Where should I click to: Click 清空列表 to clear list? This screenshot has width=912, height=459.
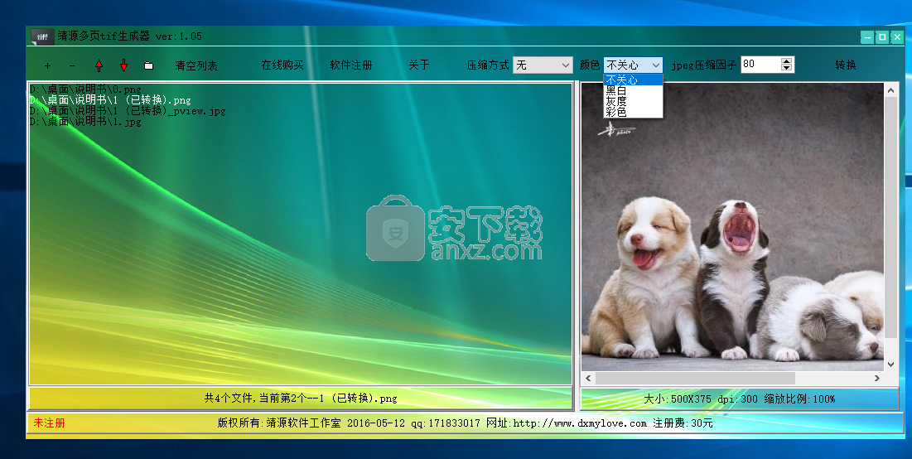point(196,65)
